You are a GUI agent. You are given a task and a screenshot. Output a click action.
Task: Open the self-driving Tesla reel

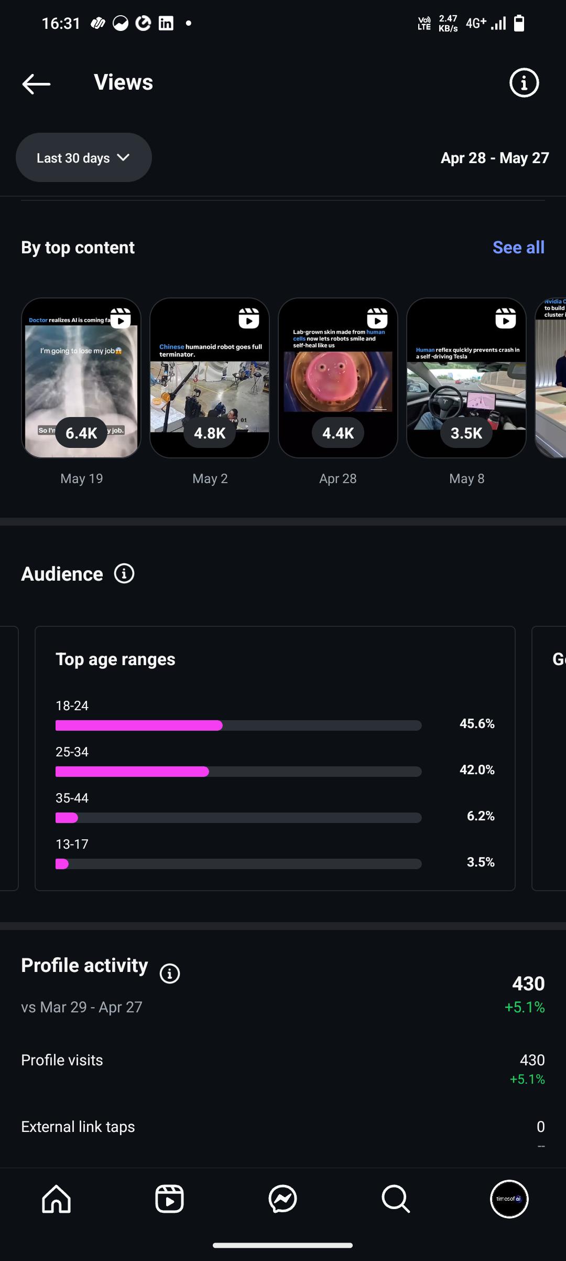coord(466,378)
